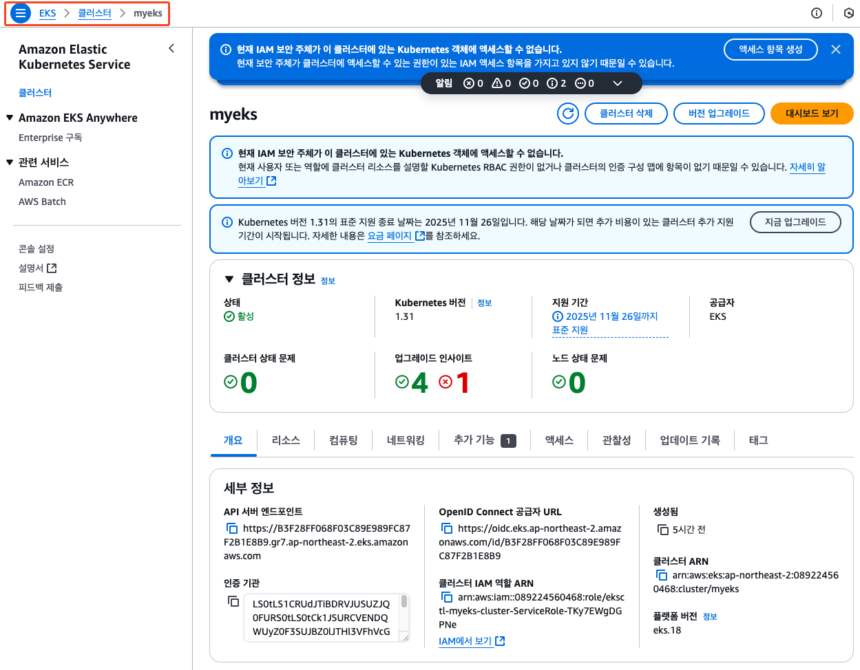This screenshot has height=670, width=860.
Task: Open IAM에서 보기 link
Action: (x=472, y=641)
